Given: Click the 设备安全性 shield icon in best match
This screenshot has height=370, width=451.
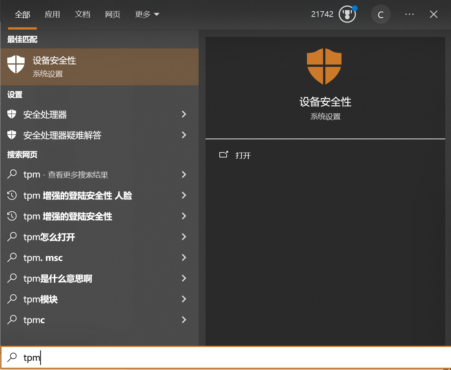Looking at the screenshot, I should [15, 65].
